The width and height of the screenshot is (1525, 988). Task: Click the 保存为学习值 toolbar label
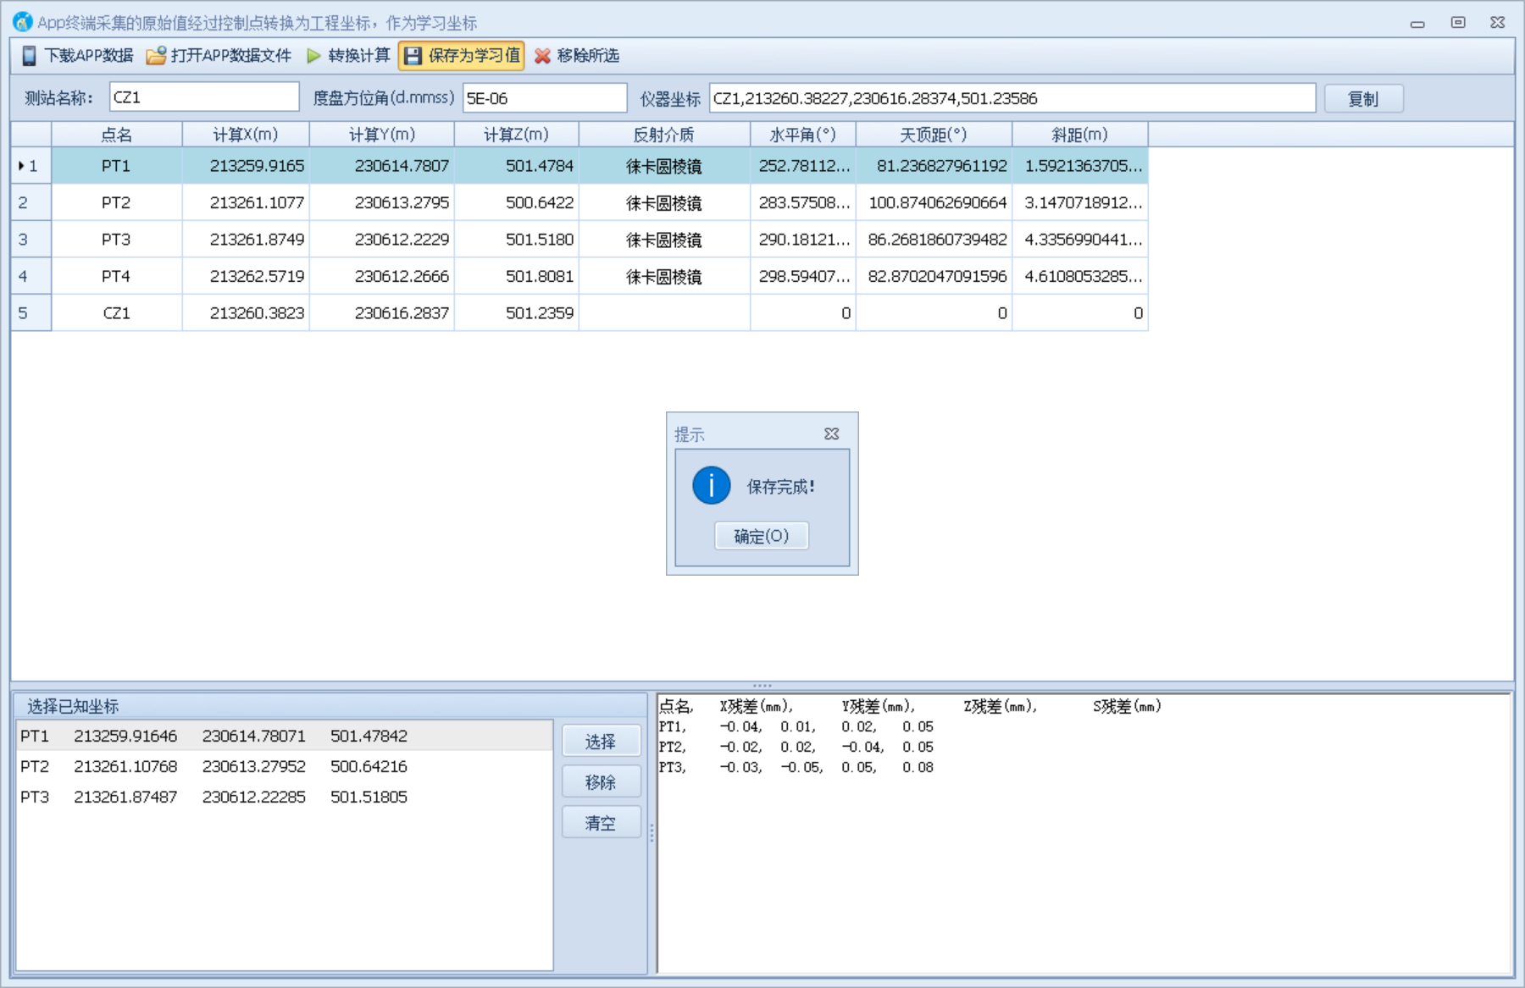point(474,56)
